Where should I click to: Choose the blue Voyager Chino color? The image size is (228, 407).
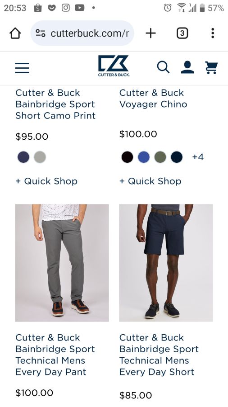coord(144,157)
